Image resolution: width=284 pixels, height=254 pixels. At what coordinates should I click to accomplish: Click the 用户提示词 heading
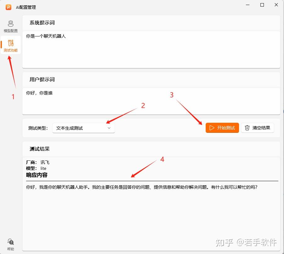click(x=42, y=79)
